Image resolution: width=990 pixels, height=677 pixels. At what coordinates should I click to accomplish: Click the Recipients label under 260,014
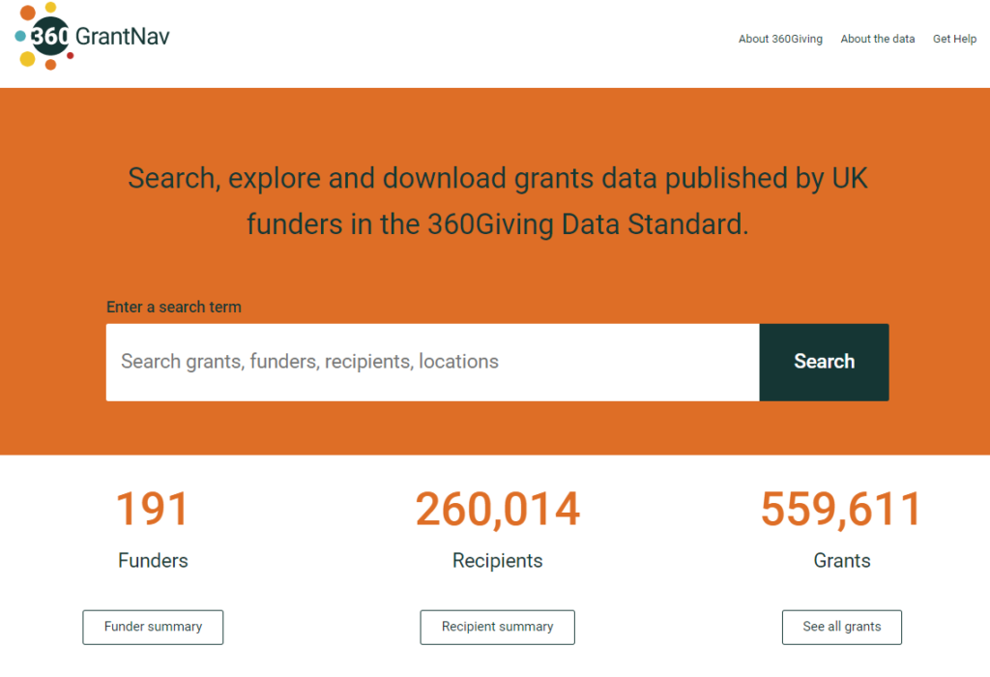497,561
